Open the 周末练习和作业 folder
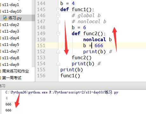146x114 pixels. [16, 71]
